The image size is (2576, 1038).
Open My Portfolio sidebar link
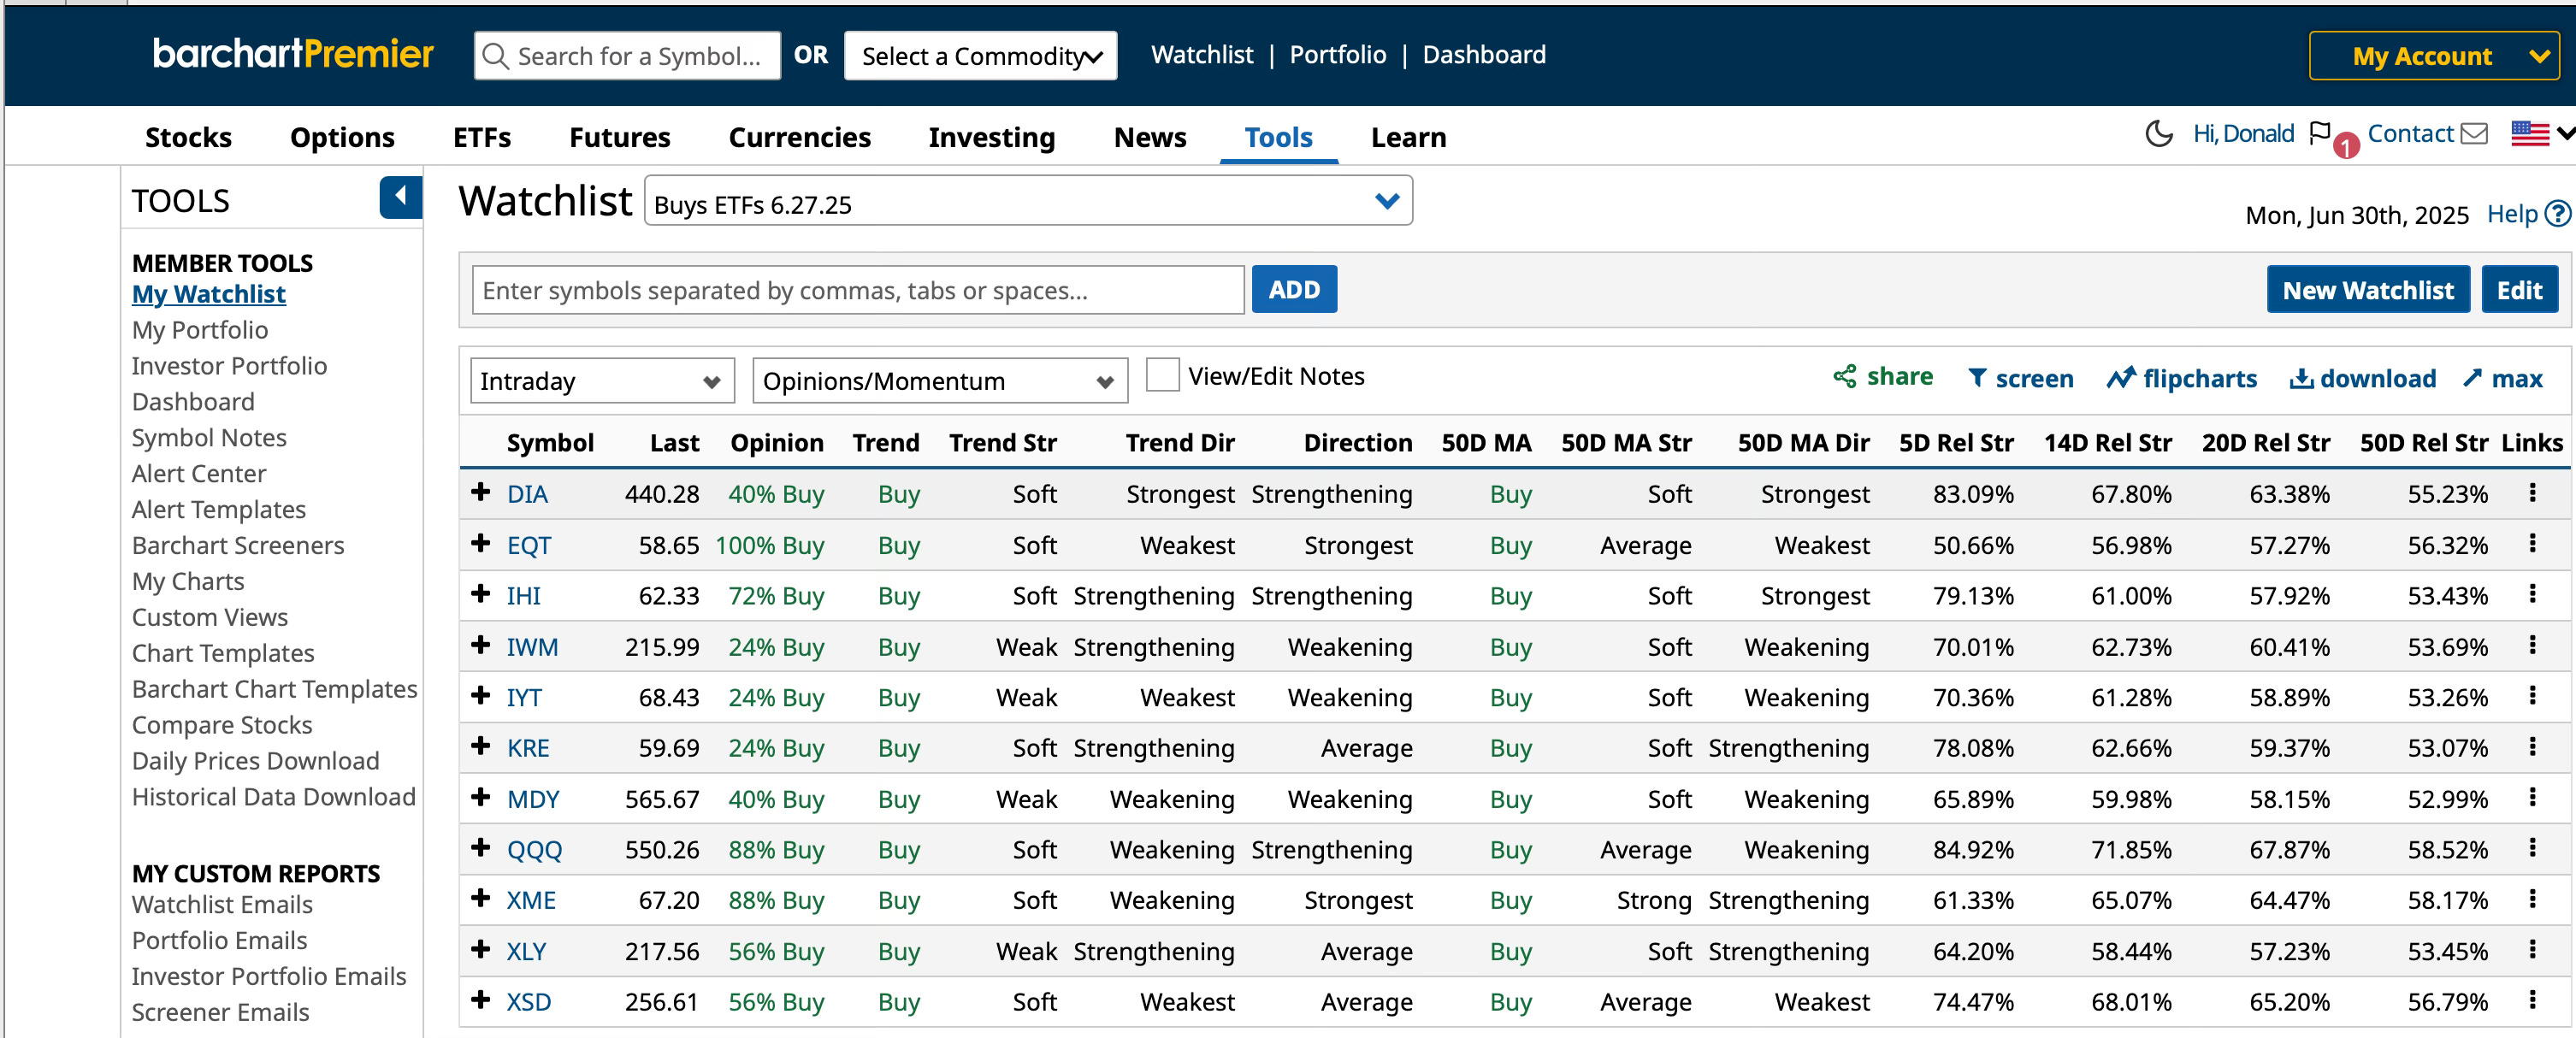pos(200,330)
